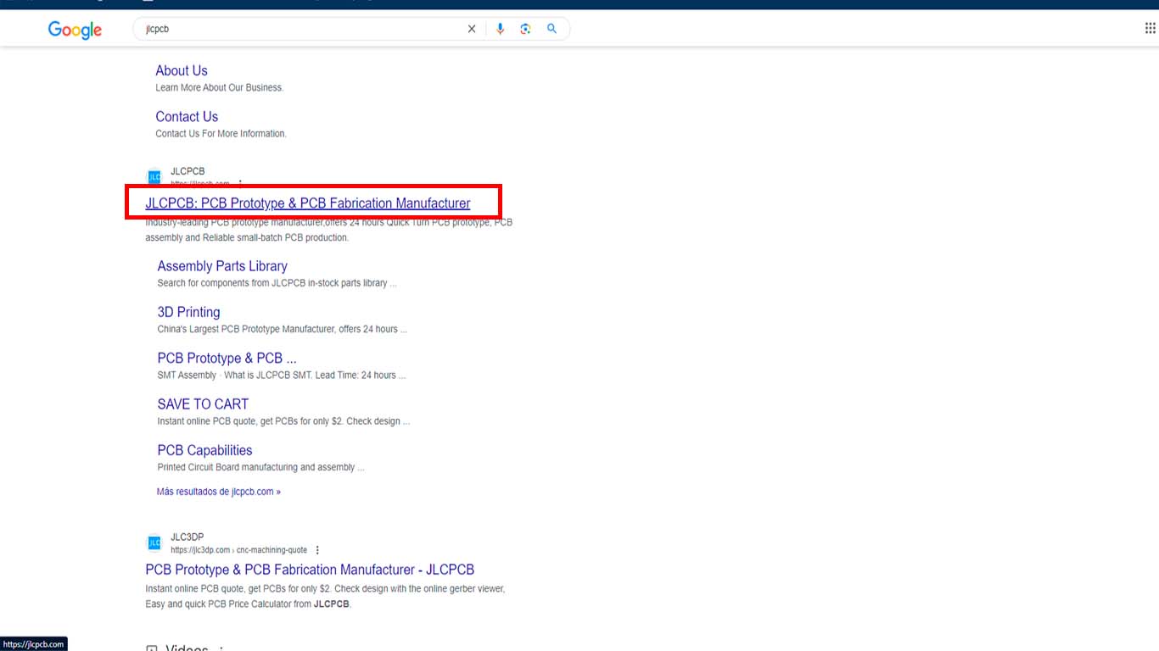Open the Assembly Parts Library sitelink
The height and width of the screenshot is (651, 1159).
222,266
